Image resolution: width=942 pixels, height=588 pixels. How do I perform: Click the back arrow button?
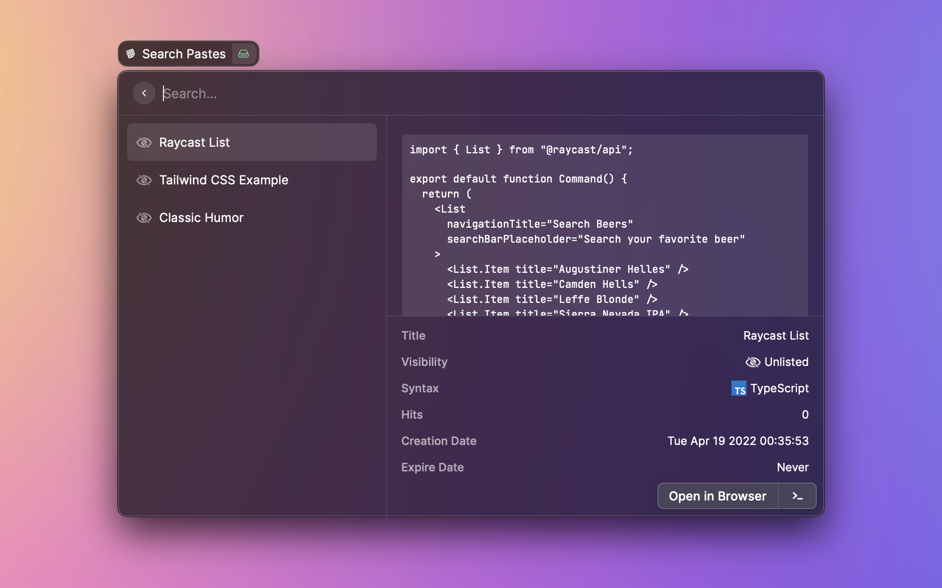pyautogui.click(x=144, y=93)
